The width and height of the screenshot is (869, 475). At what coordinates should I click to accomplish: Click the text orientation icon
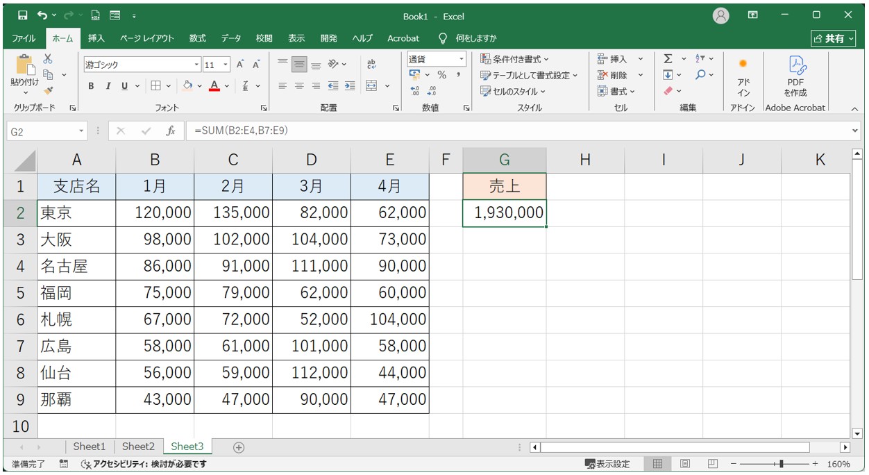(x=333, y=65)
